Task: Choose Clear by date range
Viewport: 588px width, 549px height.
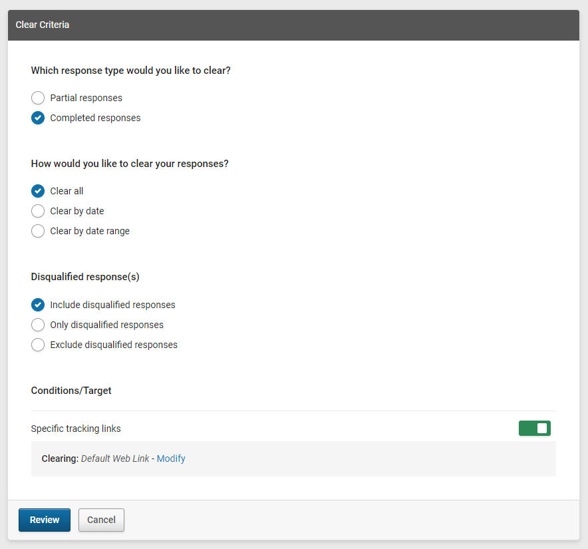Action: [38, 231]
